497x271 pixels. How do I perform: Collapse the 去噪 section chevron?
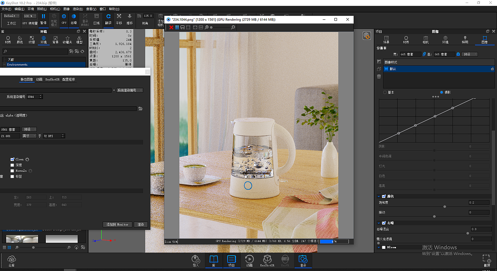click(x=379, y=223)
